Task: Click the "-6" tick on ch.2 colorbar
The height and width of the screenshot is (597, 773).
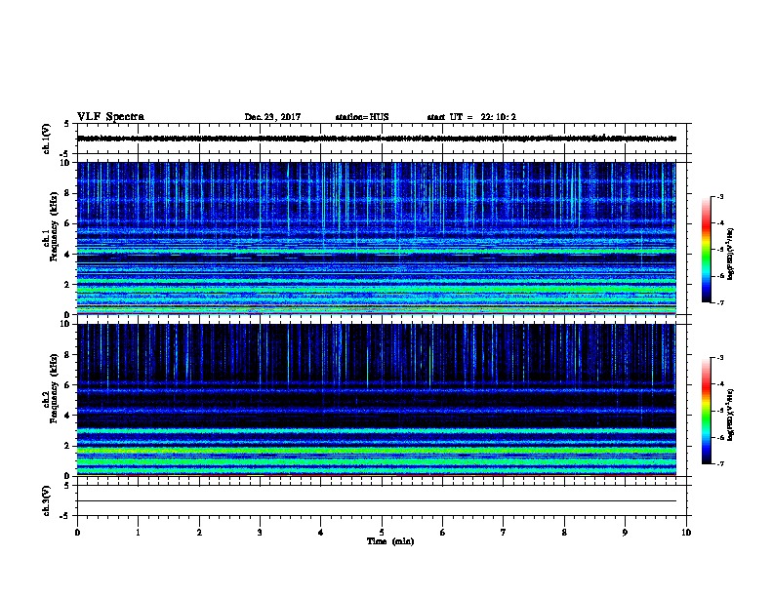Action: pyautogui.click(x=720, y=437)
